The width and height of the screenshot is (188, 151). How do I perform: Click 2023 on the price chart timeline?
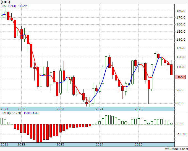pos(60,109)
